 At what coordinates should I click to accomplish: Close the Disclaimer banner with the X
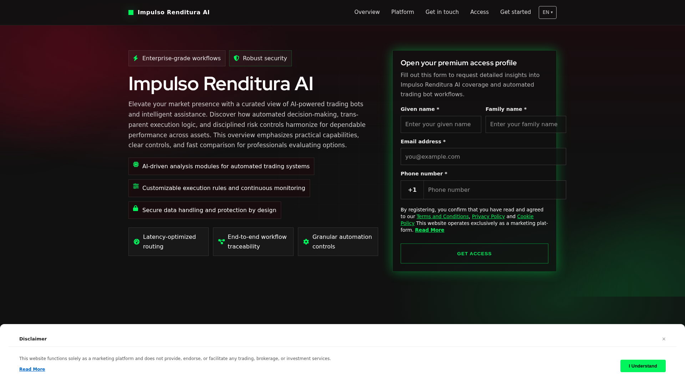664,339
